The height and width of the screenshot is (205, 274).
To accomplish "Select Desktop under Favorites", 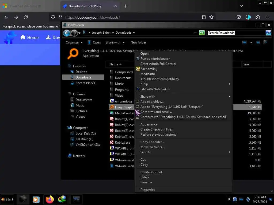I will 79,72.
